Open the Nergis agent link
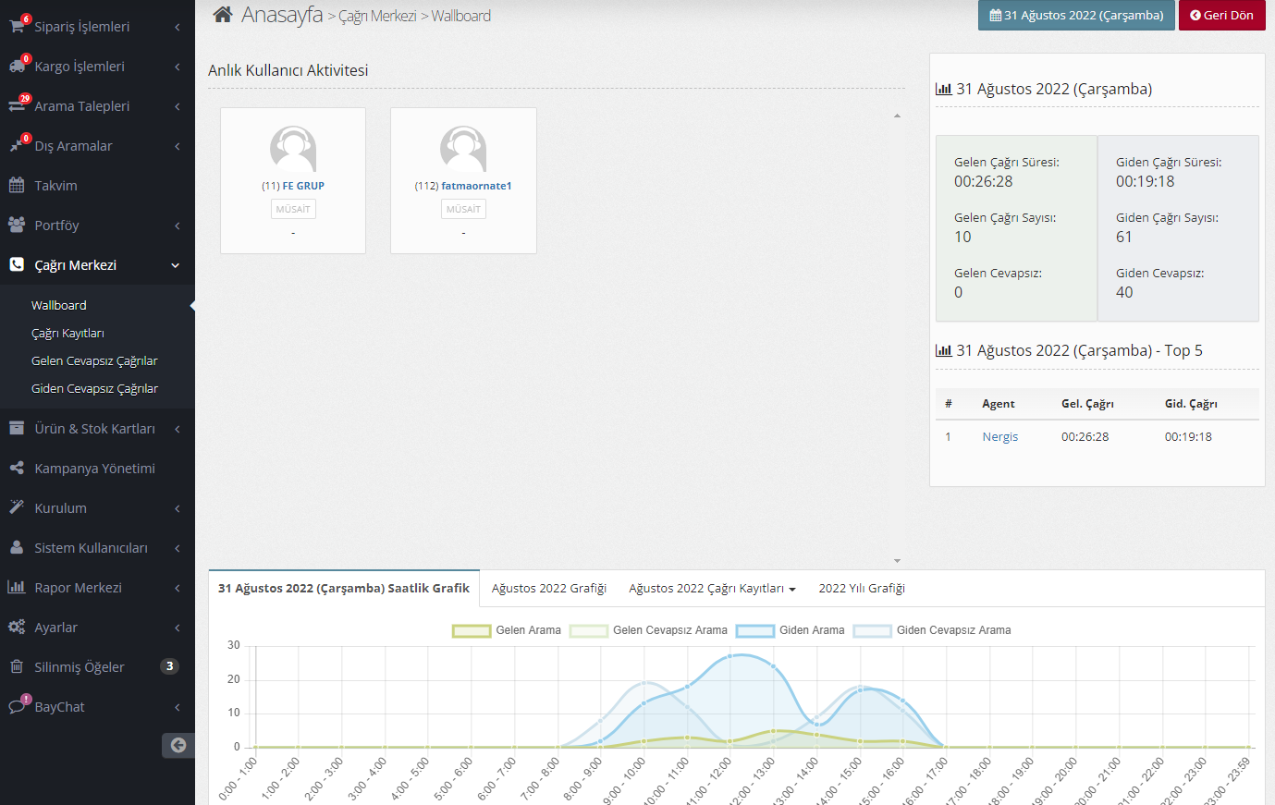 tap(999, 437)
